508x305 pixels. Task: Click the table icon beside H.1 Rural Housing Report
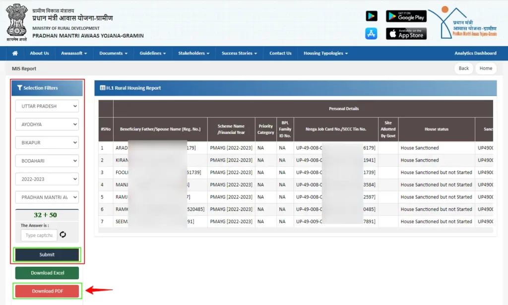pyautogui.click(x=102, y=88)
